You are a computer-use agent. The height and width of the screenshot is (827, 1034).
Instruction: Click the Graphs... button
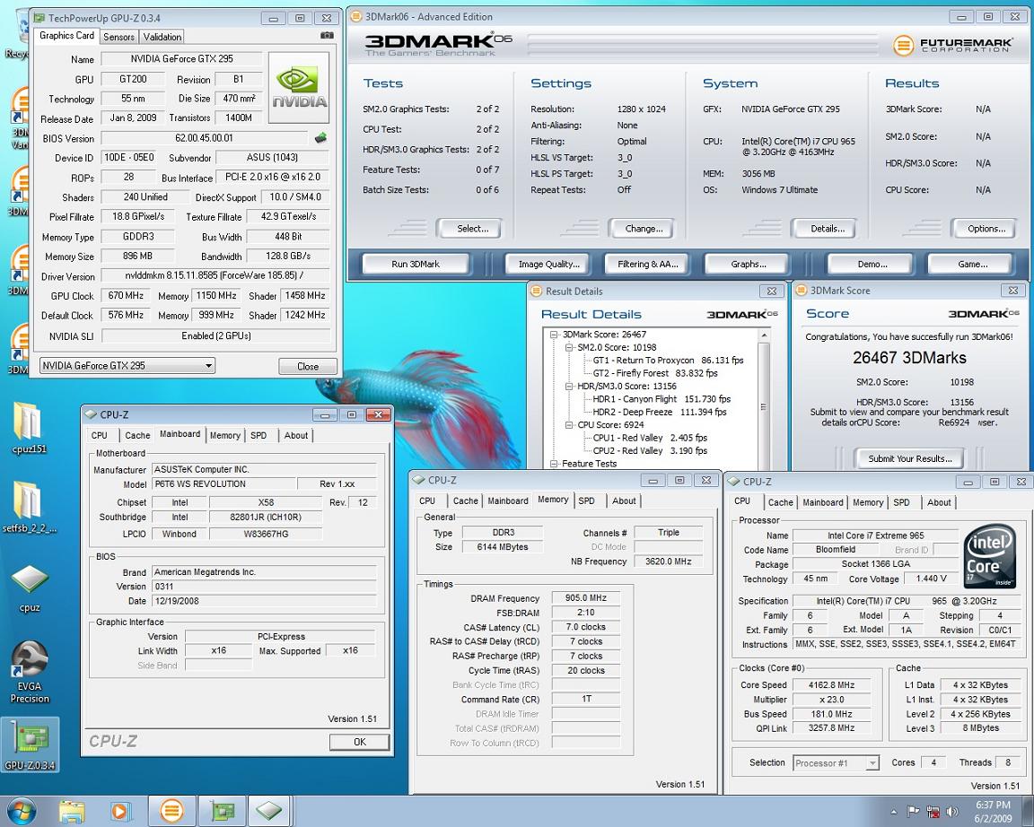pyautogui.click(x=749, y=265)
